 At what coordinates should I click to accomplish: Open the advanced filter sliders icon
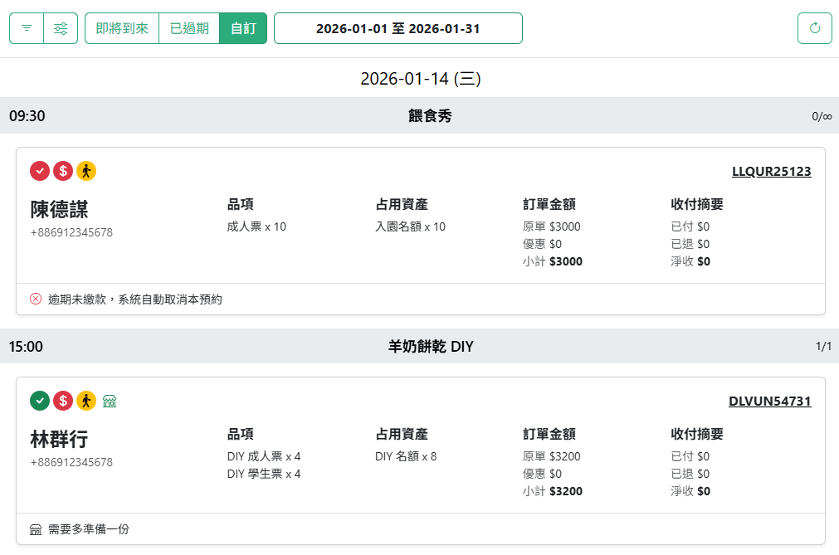pyautogui.click(x=60, y=27)
